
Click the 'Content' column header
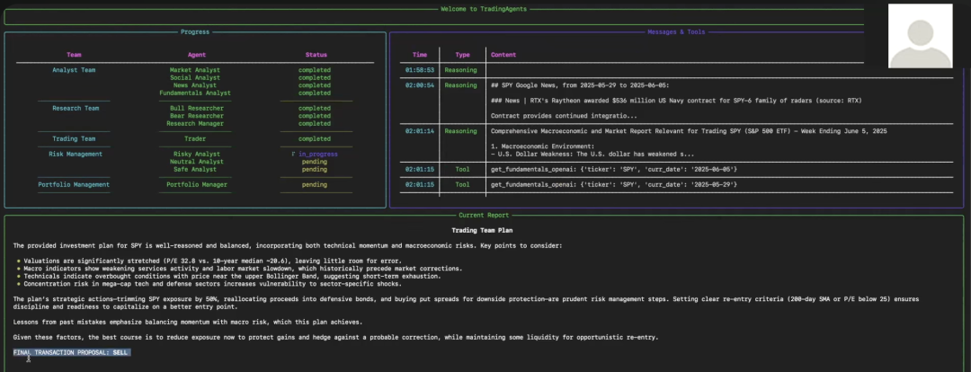(503, 54)
